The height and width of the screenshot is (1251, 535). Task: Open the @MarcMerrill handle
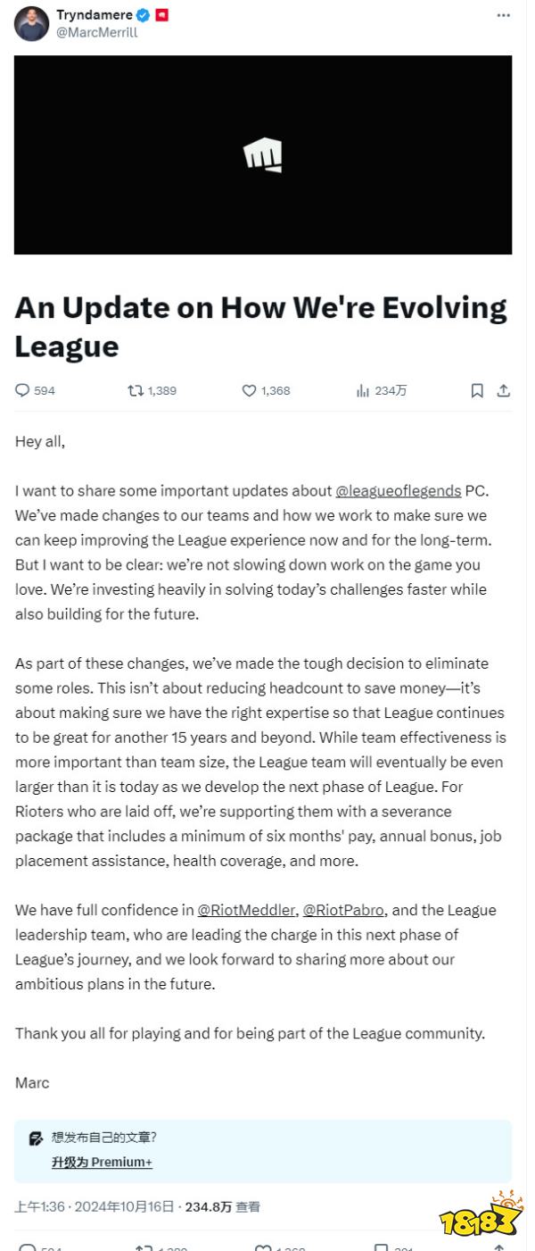[x=97, y=33]
